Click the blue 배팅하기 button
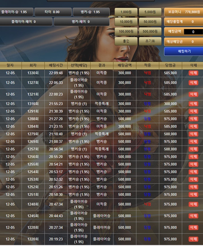The width and height of the screenshot is (203, 246). click(x=184, y=51)
